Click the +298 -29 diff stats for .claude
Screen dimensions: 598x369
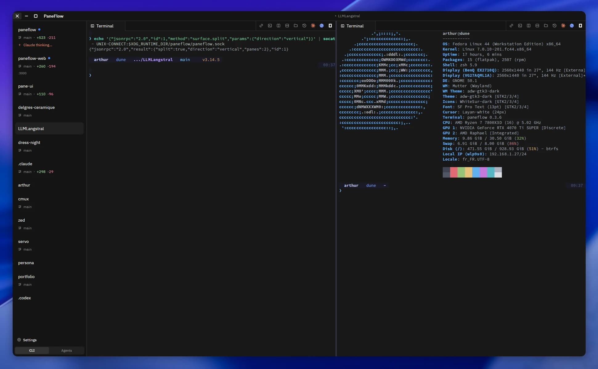(x=45, y=172)
